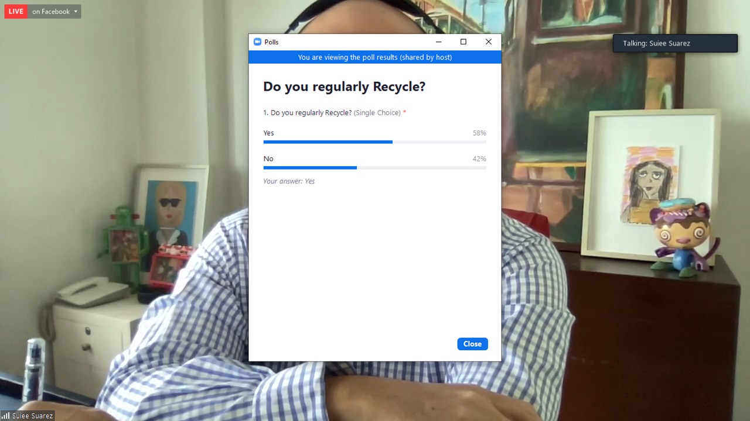
Task: Close the Polls window with X
Action: (489, 42)
